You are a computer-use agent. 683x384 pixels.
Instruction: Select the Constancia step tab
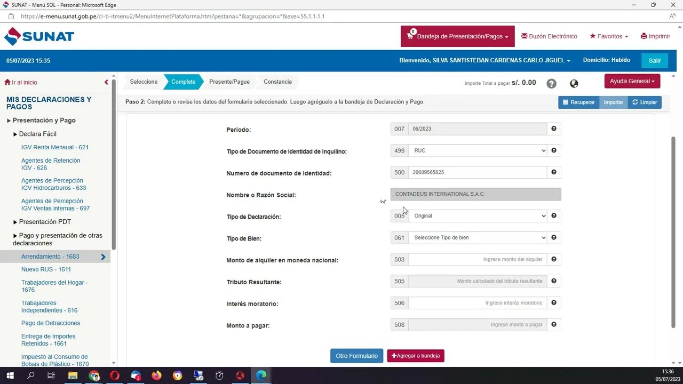pos(277,82)
